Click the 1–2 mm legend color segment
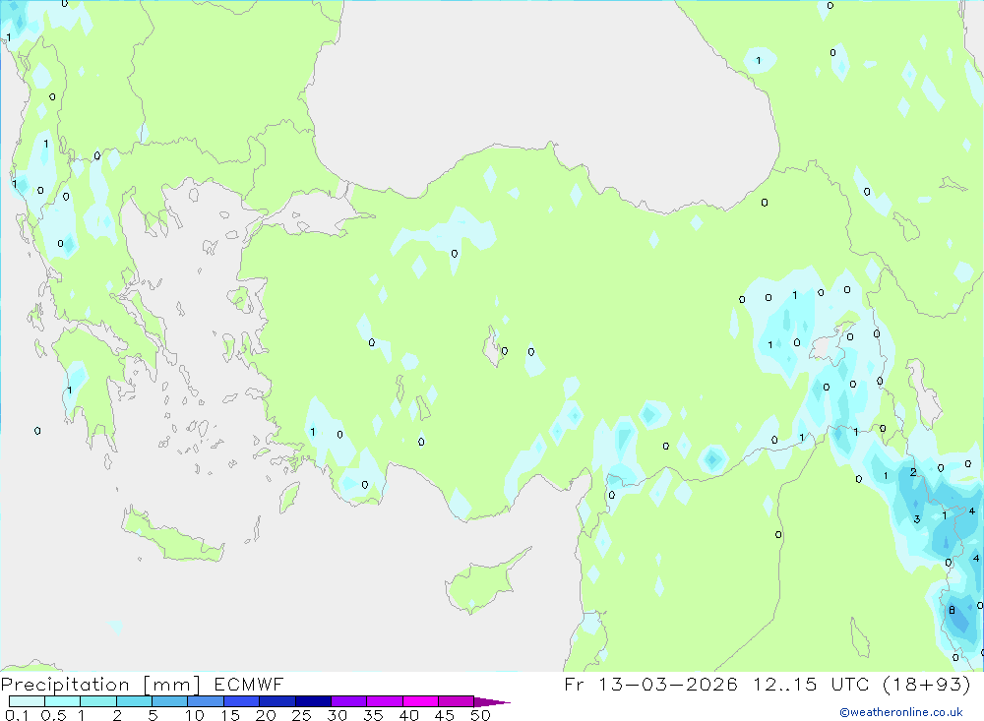984x721 pixels. (97, 701)
